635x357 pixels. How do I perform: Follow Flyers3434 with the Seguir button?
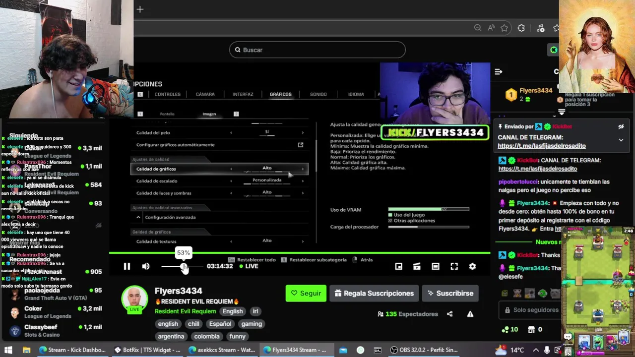click(x=306, y=293)
